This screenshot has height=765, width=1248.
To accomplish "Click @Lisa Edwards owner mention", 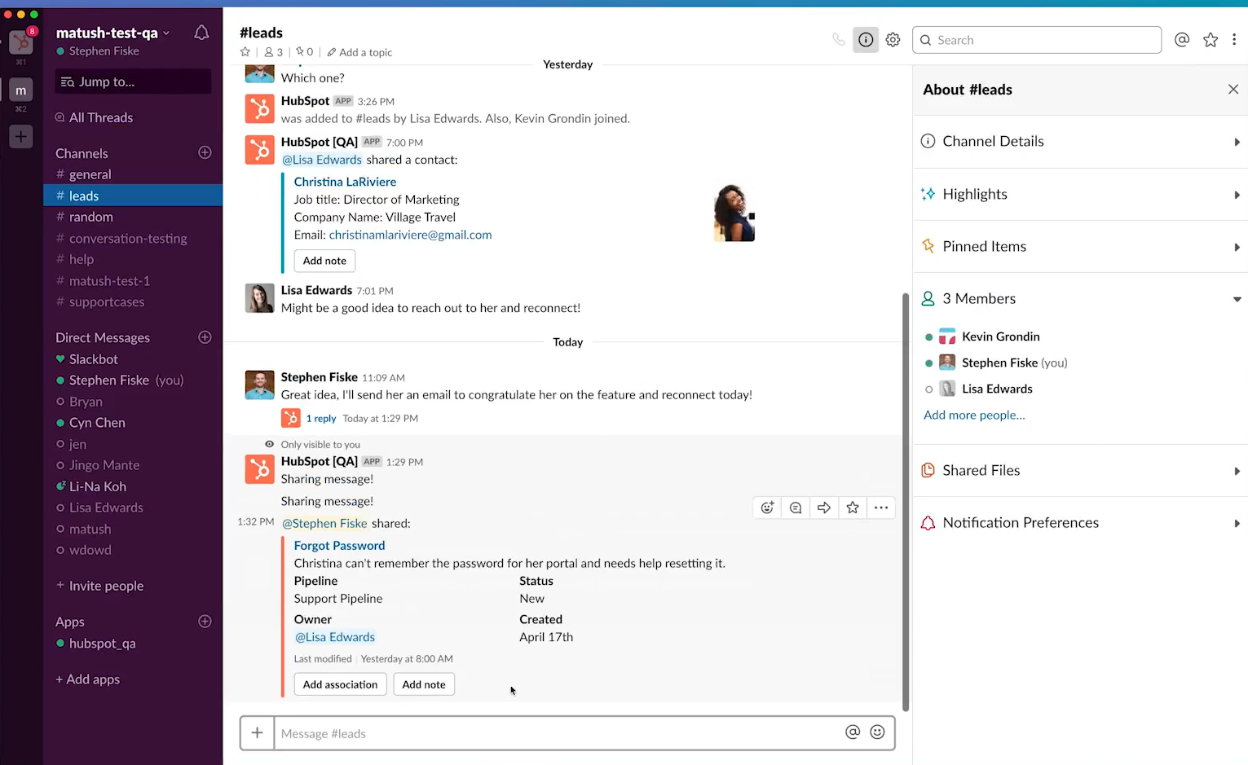I will (x=334, y=637).
